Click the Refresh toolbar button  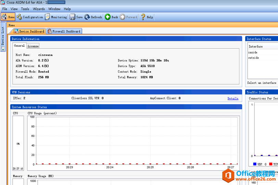tap(93, 17)
